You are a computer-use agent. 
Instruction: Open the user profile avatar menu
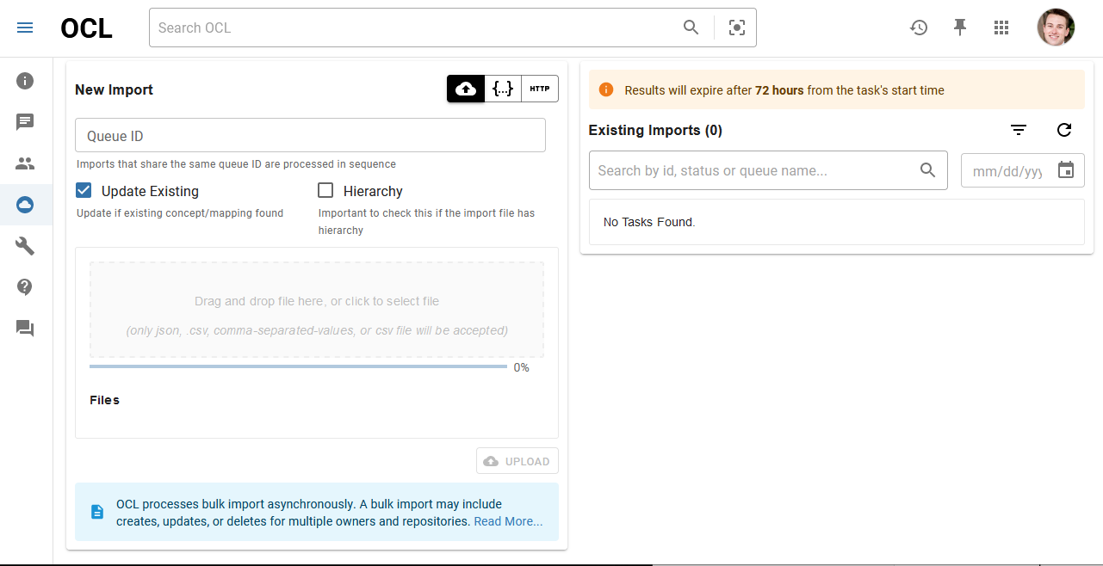click(x=1056, y=28)
